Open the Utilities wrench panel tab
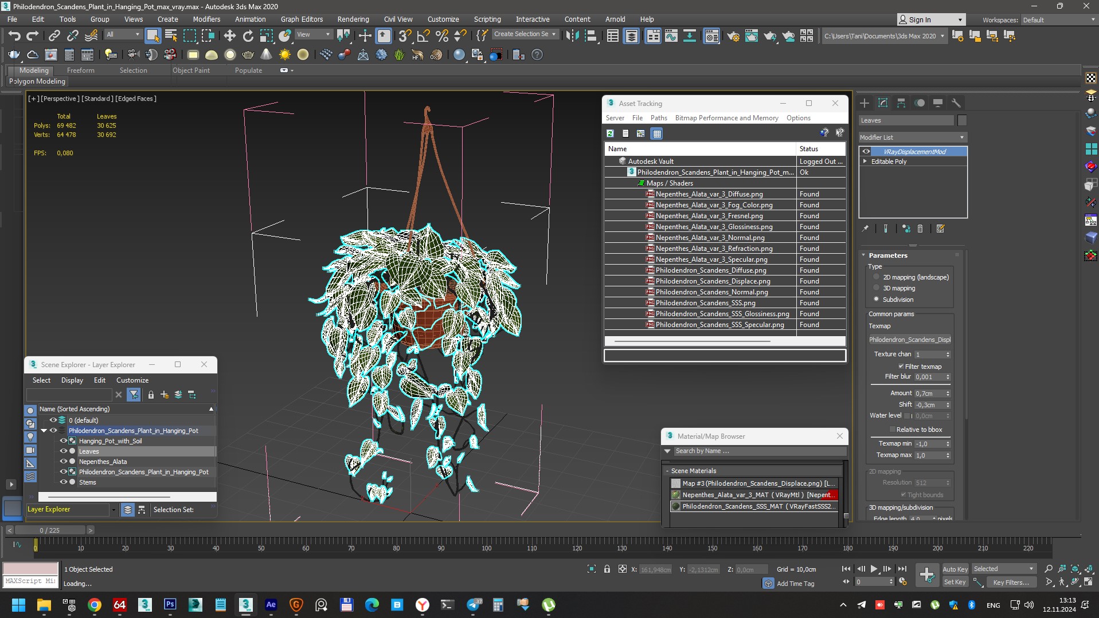Viewport: 1099px width, 618px height. [x=956, y=103]
